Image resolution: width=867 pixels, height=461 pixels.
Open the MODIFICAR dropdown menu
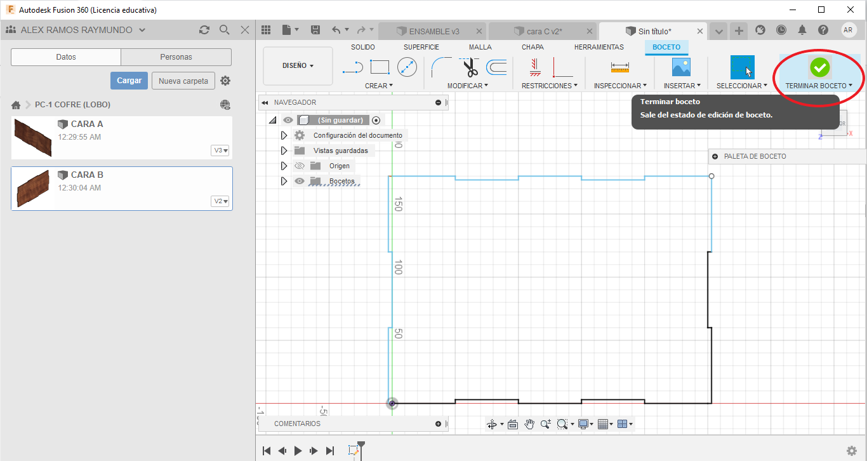468,86
